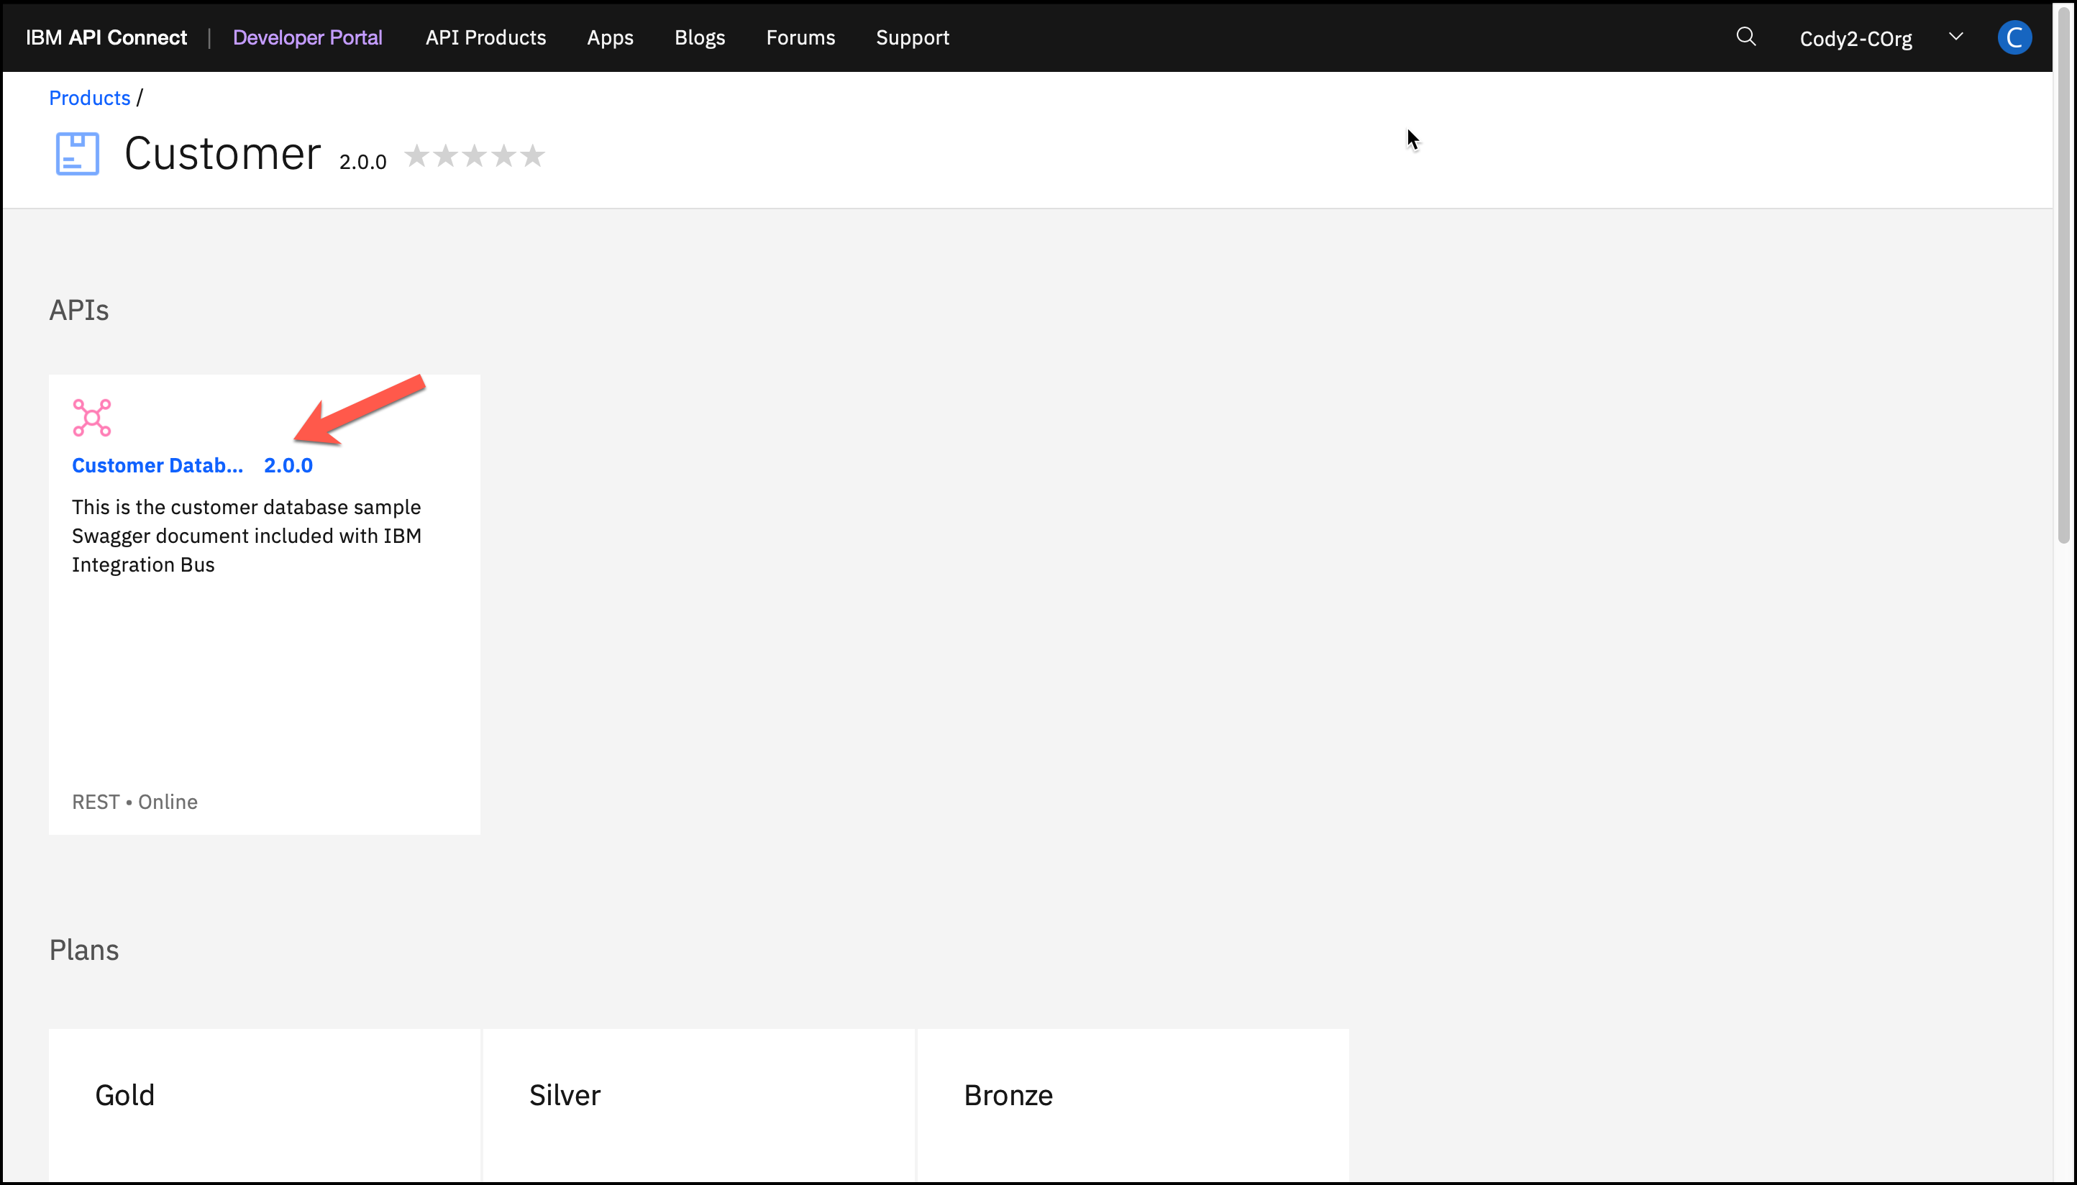This screenshot has height=1185, width=2077.
Task: Rate product with third star
Action: click(475, 155)
